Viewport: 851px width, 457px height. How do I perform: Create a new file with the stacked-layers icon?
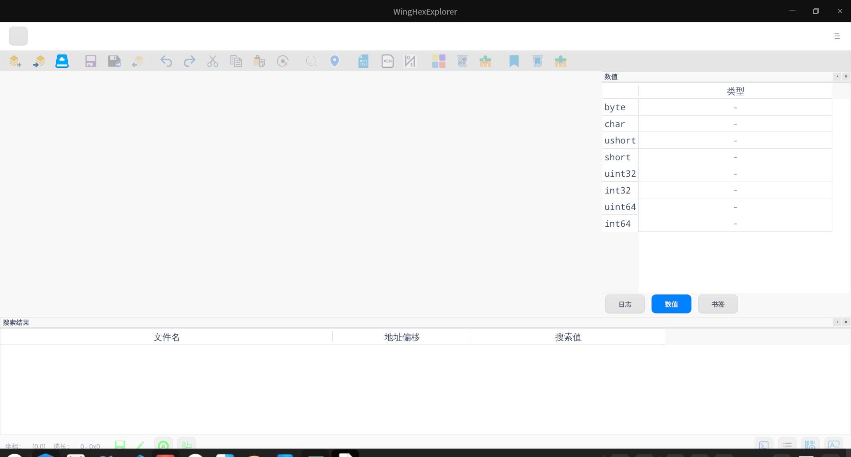tap(15, 61)
